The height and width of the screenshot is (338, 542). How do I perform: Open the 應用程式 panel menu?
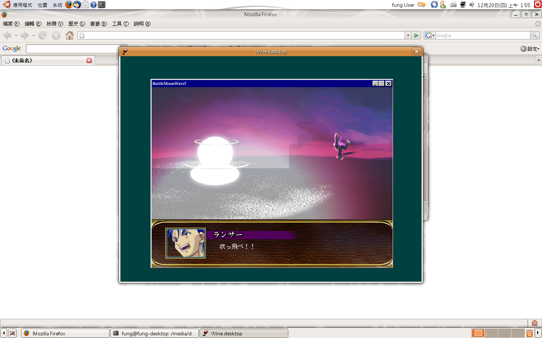(x=23, y=5)
